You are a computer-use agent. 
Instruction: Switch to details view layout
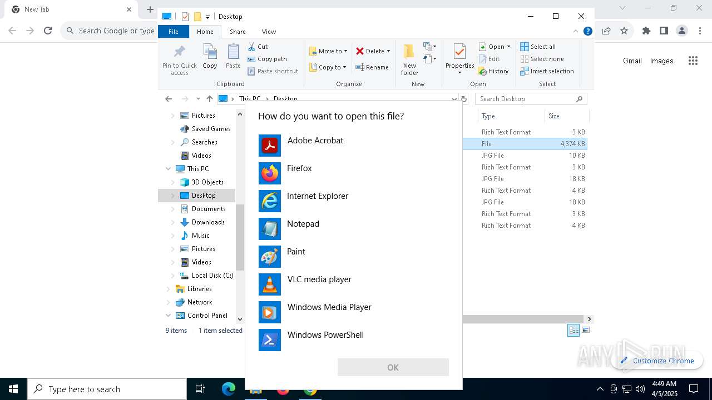(573, 331)
